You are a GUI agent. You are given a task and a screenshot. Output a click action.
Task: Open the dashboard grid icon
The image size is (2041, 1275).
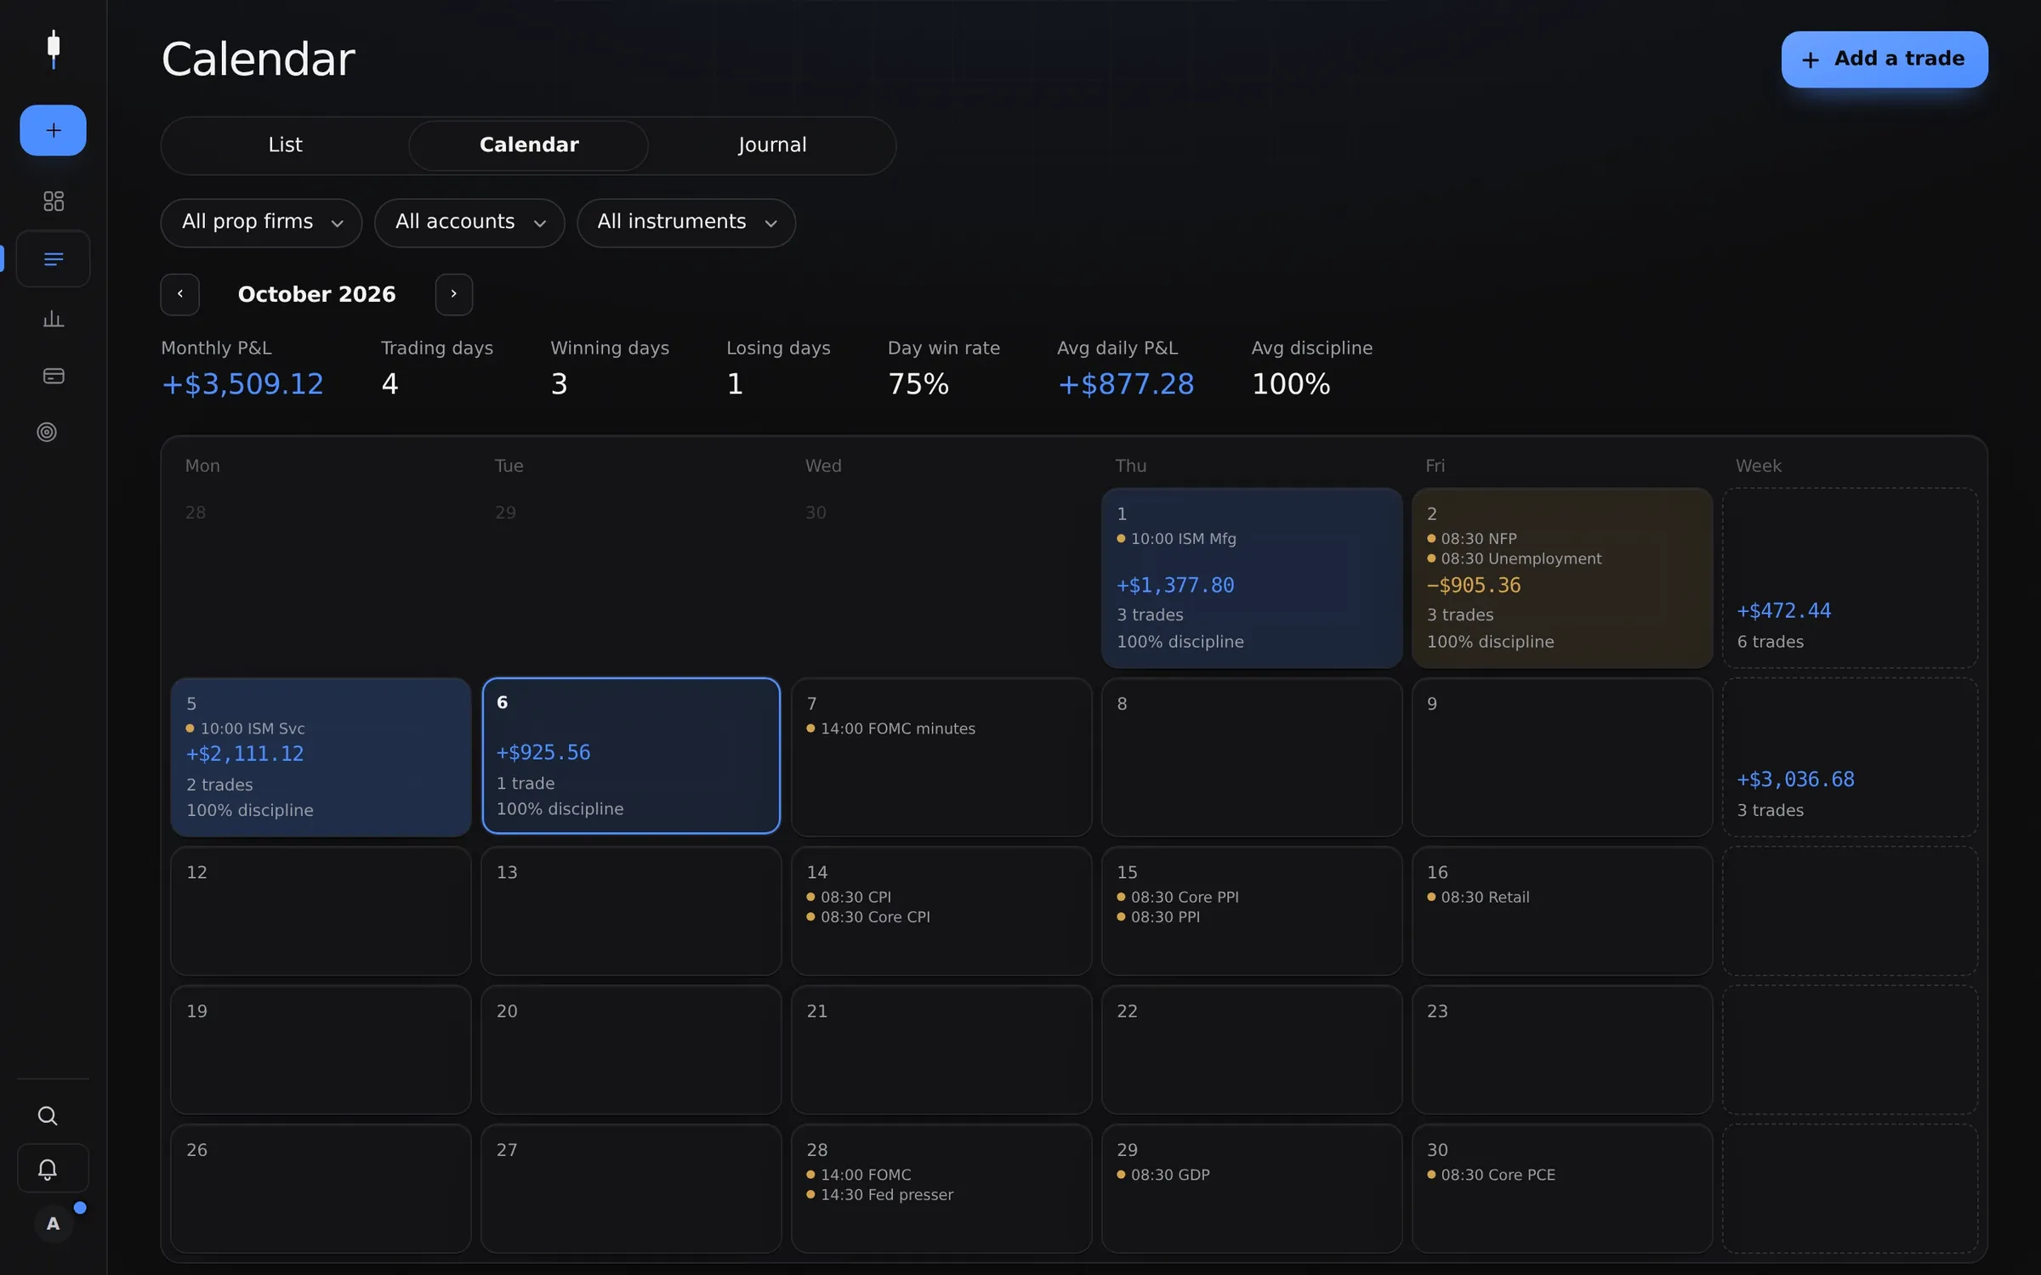[x=53, y=201]
